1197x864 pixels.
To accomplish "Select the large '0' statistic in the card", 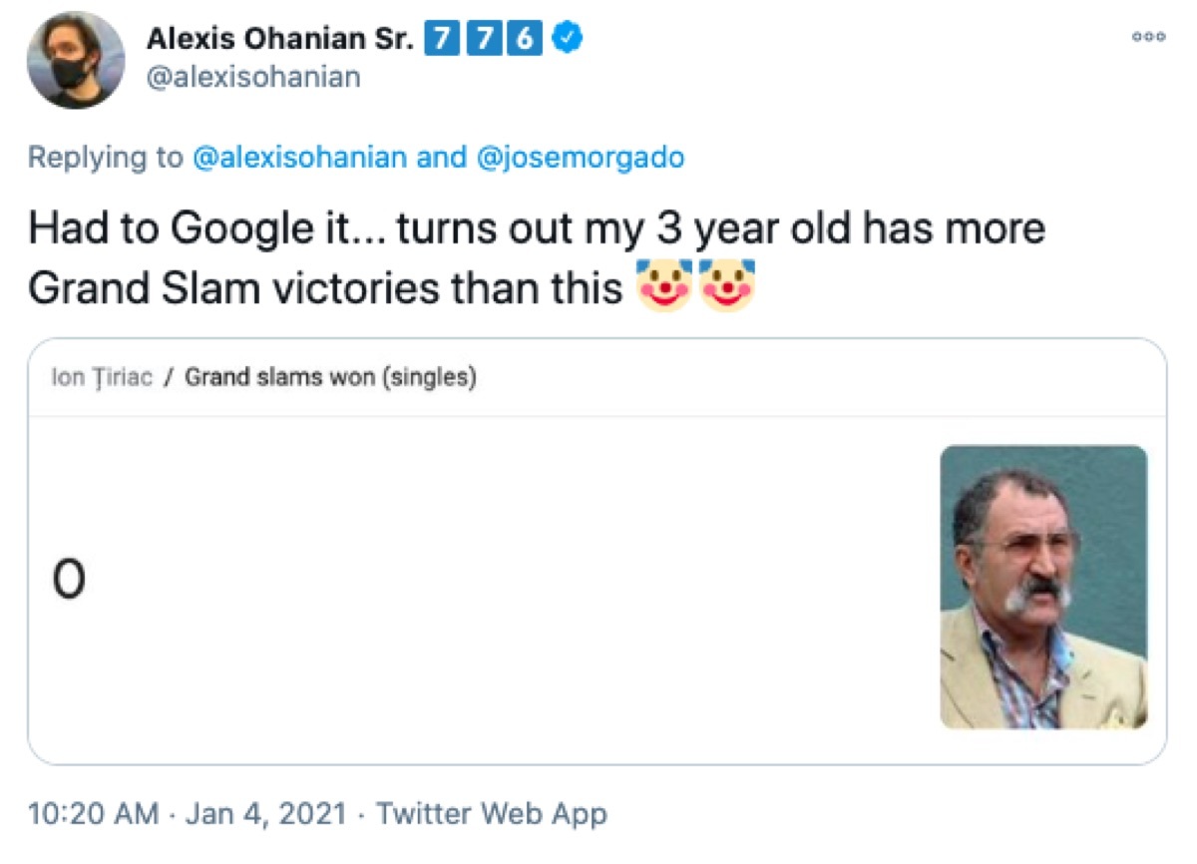I will click(x=68, y=577).
